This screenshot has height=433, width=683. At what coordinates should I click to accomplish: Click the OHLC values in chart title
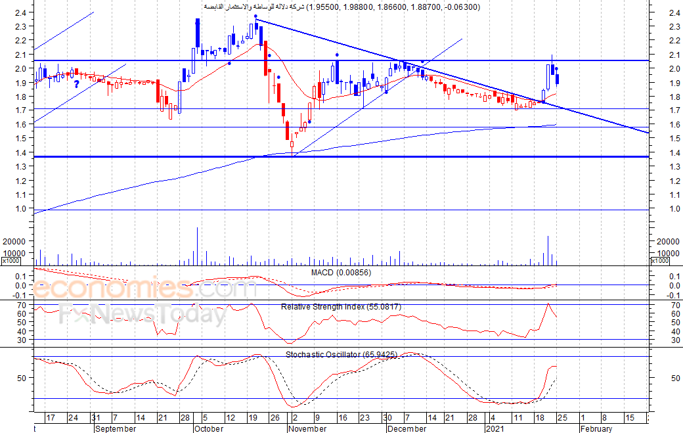coord(394,7)
